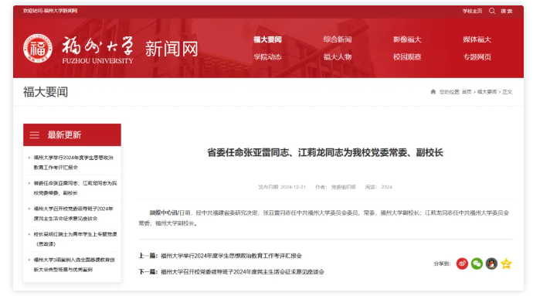
Task: Open 媒体福大 navigation item
Action: [x=477, y=39]
